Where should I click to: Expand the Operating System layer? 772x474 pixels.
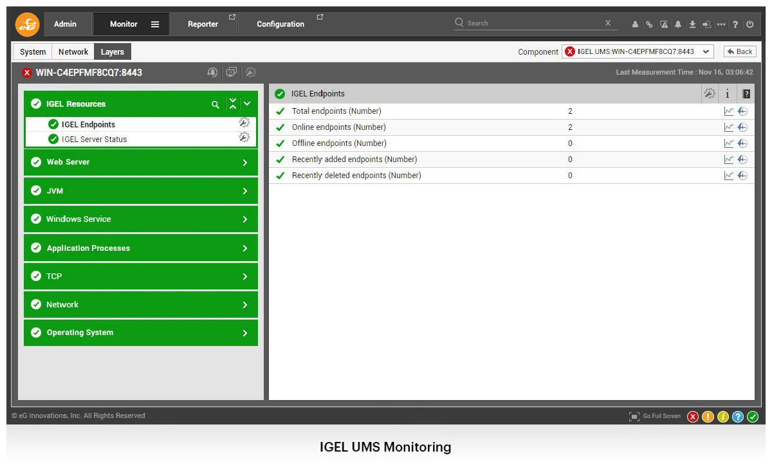pyautogui.click(x=245, y=333)
